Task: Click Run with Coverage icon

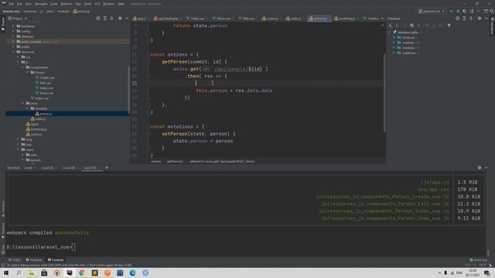Action: (465, 11)
